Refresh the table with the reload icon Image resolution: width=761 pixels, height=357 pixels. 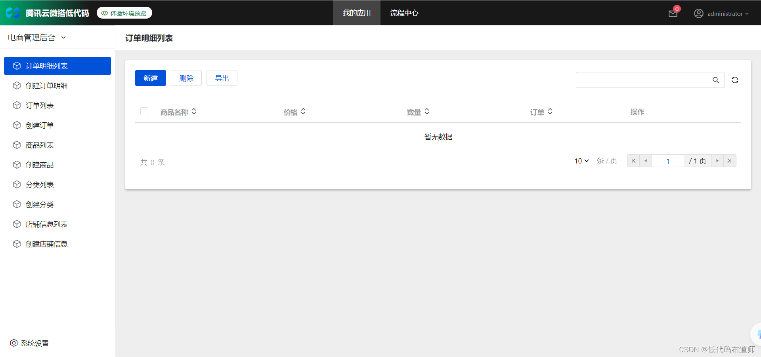click(x=735, y=80)
